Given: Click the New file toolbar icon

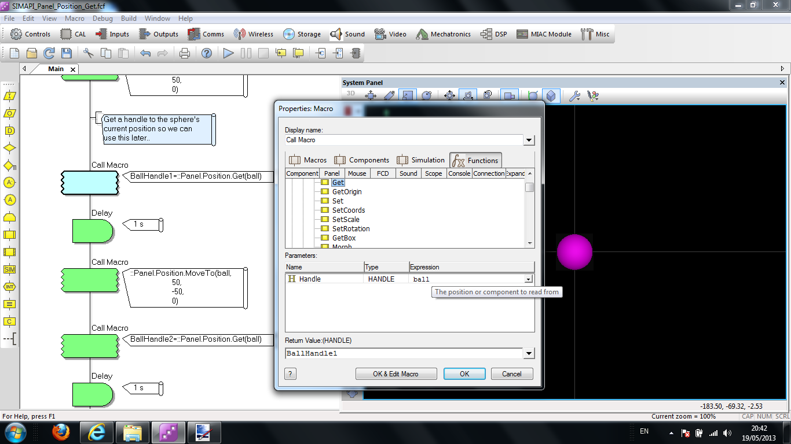Looking at the screenshot, I should 14,53.
